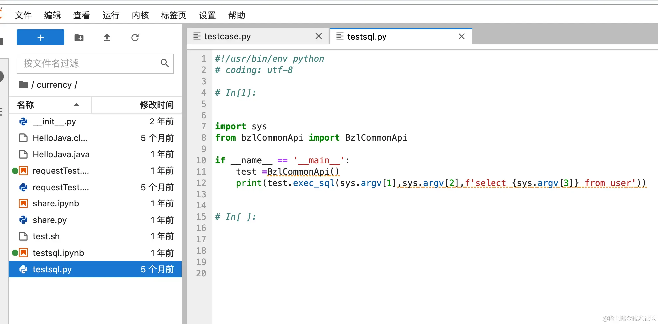
Task: Click the root folder icon in breadcrumb
Action: tap(23, 85)
